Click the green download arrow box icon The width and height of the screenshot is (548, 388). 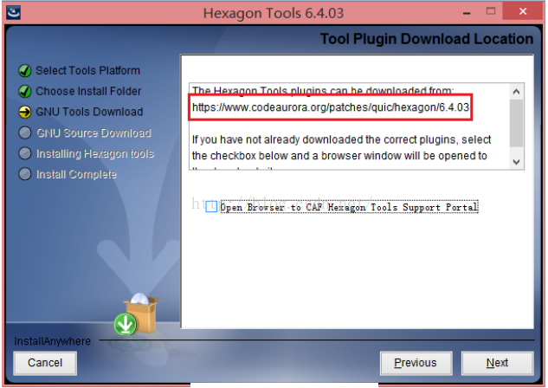136,314
